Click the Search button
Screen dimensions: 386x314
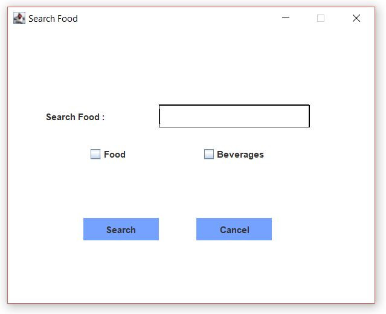coord(121,229)
